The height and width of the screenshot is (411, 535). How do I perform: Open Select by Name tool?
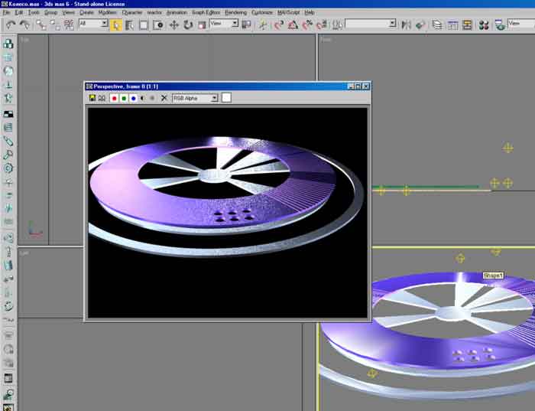[130, 25]
